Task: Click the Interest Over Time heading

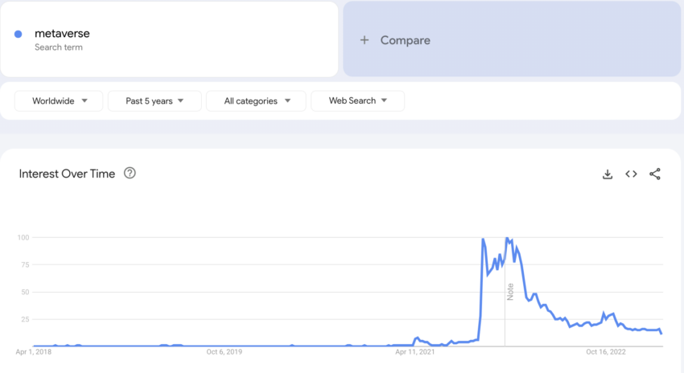Action: click(x=67, y=174)
